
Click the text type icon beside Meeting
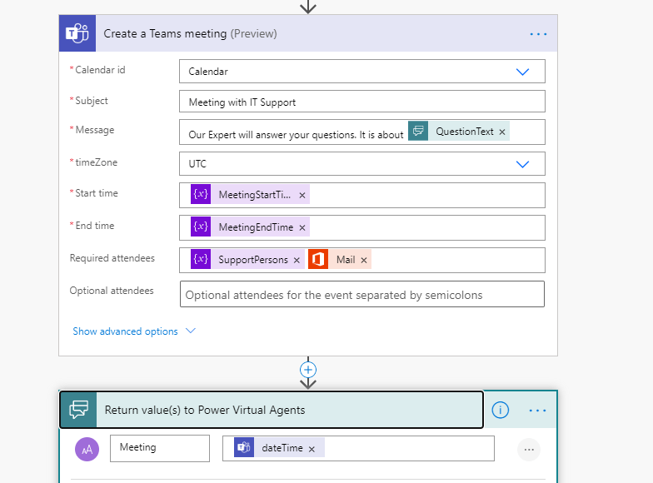point(87,450)
